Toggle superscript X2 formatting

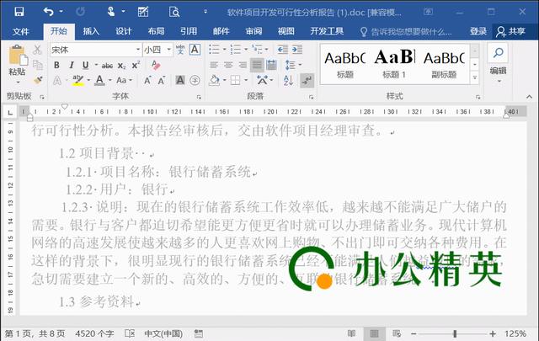click(136, 65)
